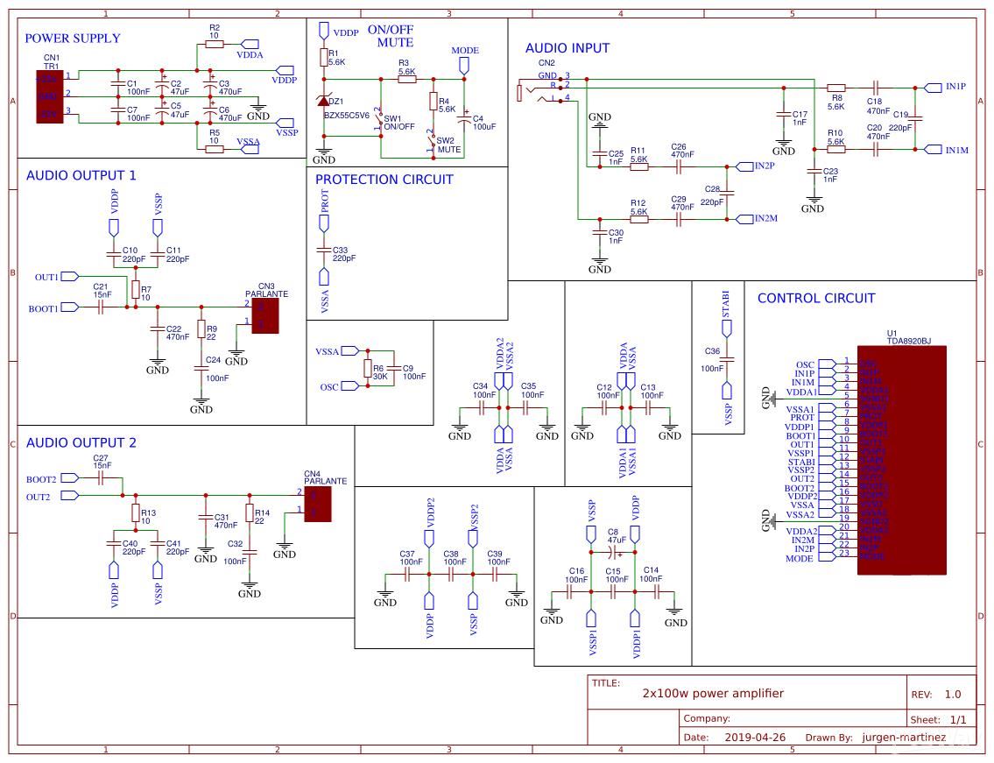Click the Zener diode DZ1 symbol
Screen dimensions: 994x763
coord(324,102)
